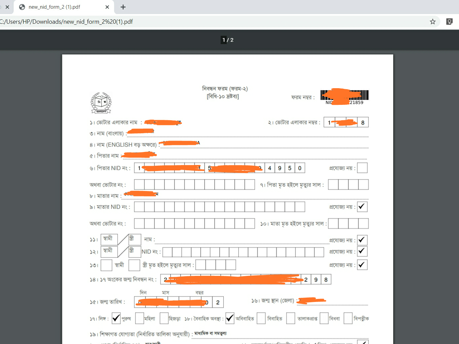Bookmark this page with the star icon

433,22
